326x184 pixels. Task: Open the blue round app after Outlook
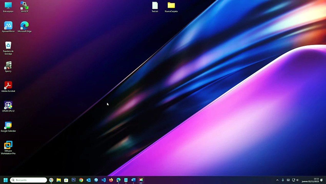pyautogui.click(x=96, y=180)
